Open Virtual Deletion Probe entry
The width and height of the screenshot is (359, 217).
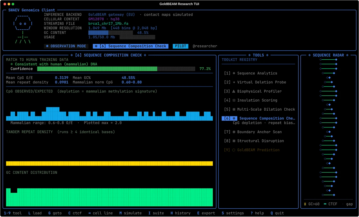coord(255,82)
